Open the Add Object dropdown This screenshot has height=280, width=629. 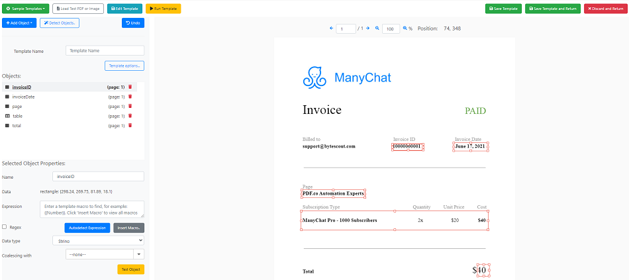coord(19,23)
